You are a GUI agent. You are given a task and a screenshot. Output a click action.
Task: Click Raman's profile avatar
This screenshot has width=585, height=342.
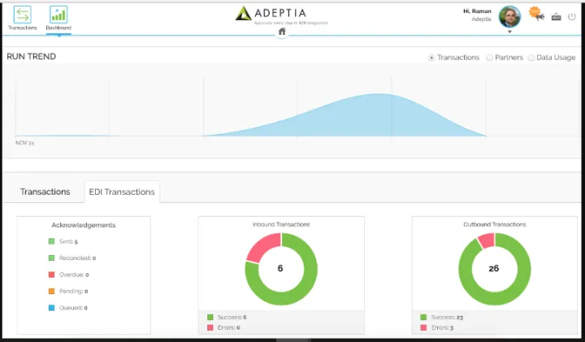point(509,16)
